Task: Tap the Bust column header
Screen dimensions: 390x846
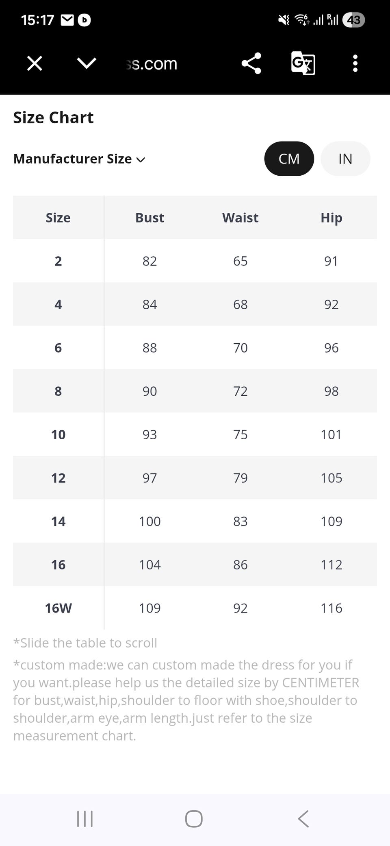Action: 149,218
